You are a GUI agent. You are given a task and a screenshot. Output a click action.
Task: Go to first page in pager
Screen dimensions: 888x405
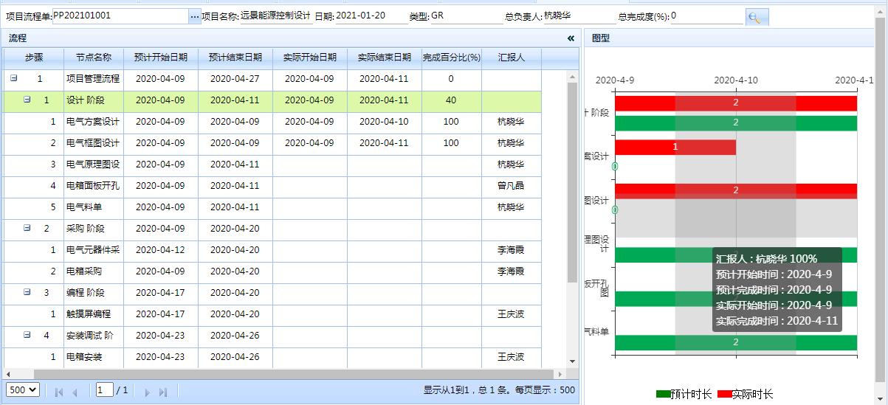click(x=59, y=392)
